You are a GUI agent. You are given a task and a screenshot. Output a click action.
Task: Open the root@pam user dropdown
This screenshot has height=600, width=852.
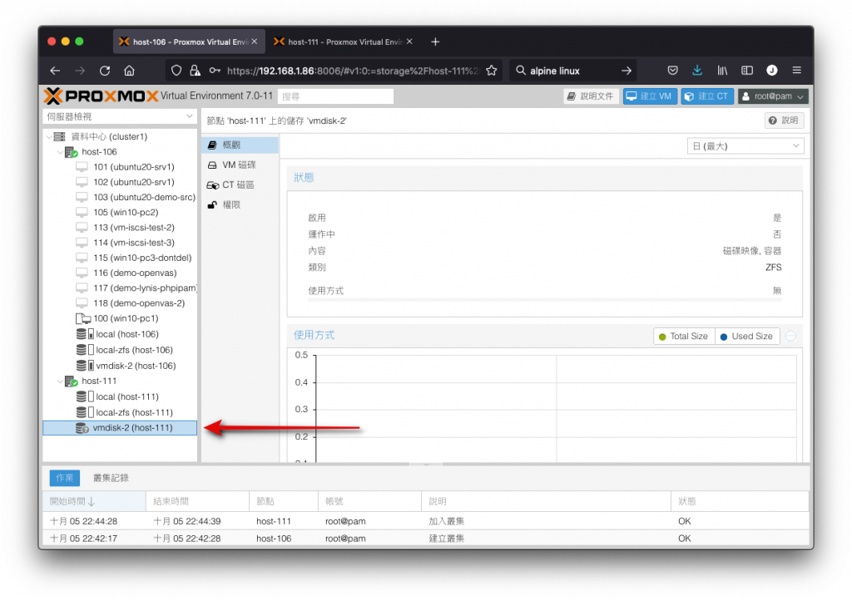tap(772, 96)
